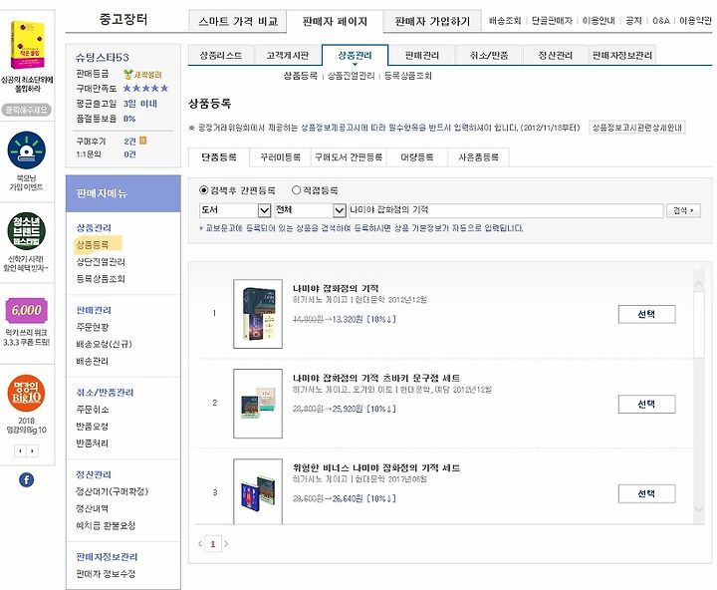Open 정산대기(구매확정) in the sidebar
Screen dimensions: 717x590
tap(112, 491)
